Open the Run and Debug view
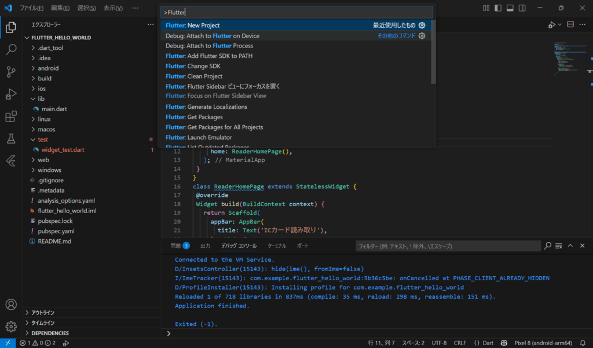Screen dimensions: 593x348 tap(11, 94)
